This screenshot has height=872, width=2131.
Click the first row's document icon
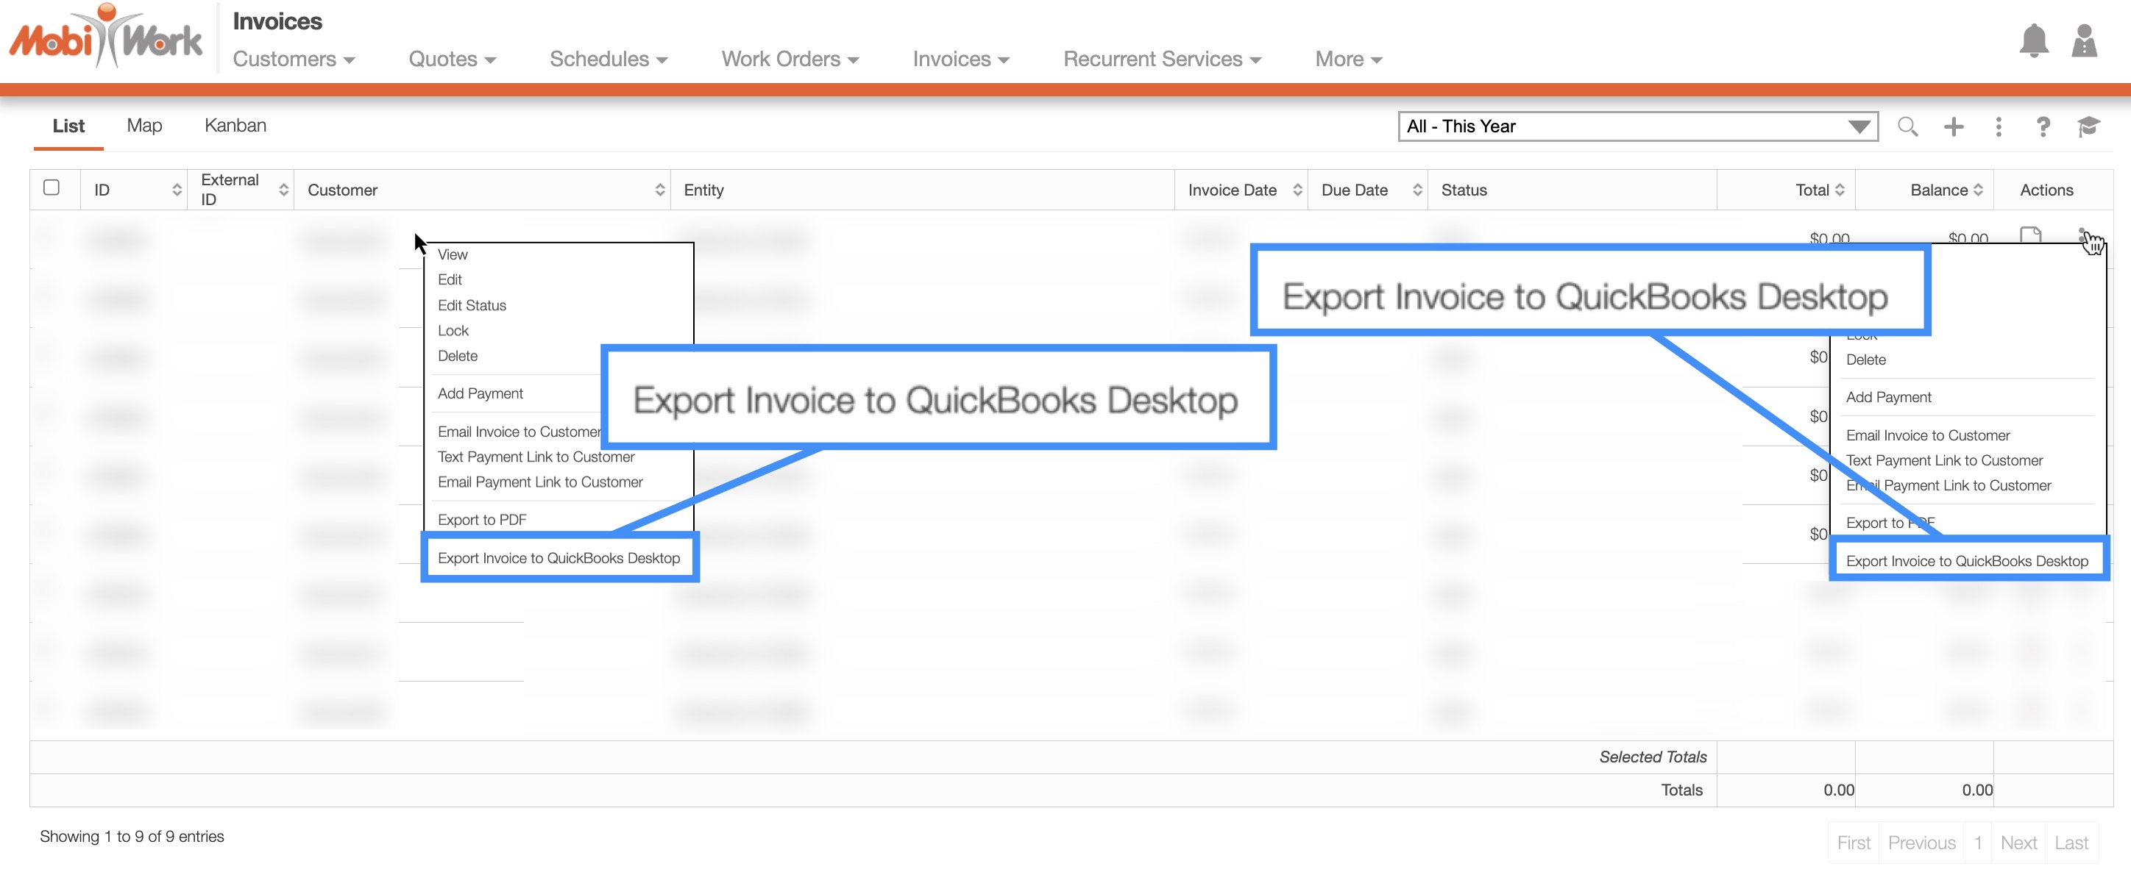2030,237
